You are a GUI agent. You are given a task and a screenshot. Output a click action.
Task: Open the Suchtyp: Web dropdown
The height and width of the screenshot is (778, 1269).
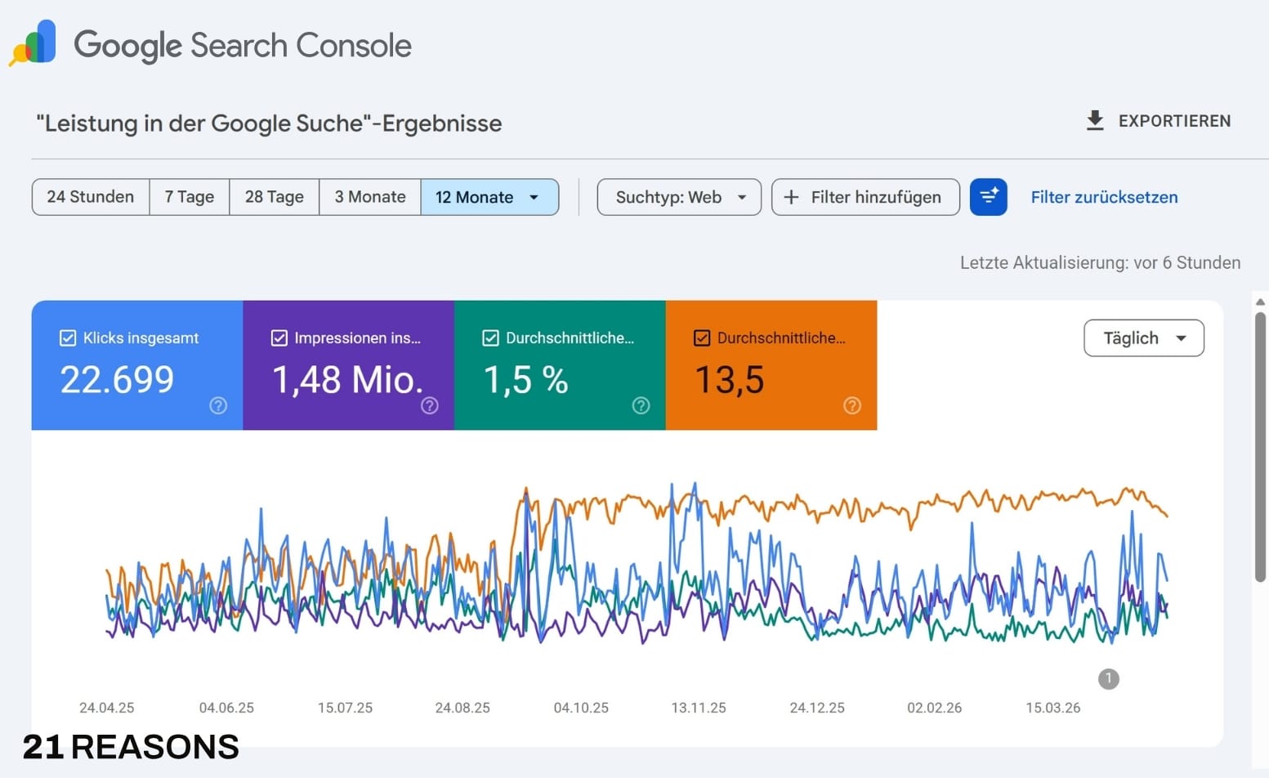679,197
